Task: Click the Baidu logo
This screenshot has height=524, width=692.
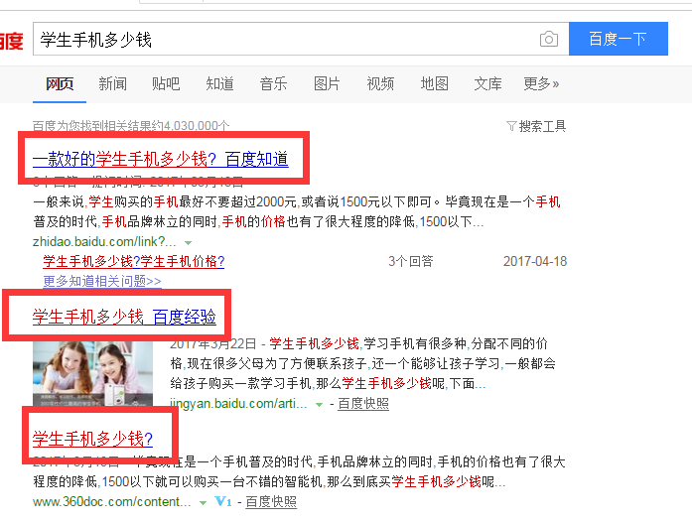Action: 11,41
